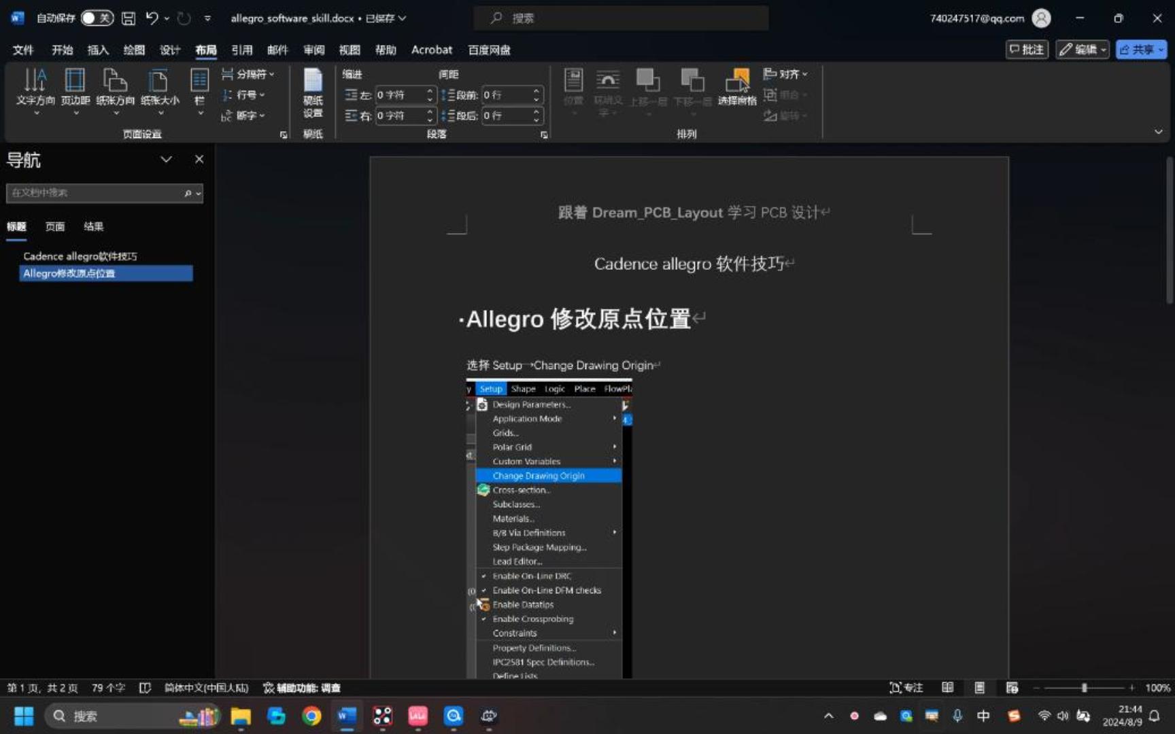
Task: Click the Word icon in taskbar
Action: click(347, 716)
